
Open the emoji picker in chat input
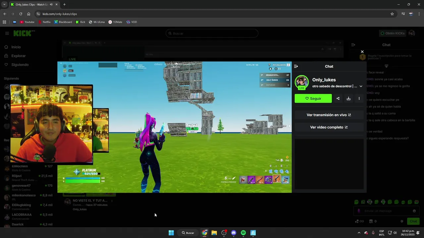414,211
